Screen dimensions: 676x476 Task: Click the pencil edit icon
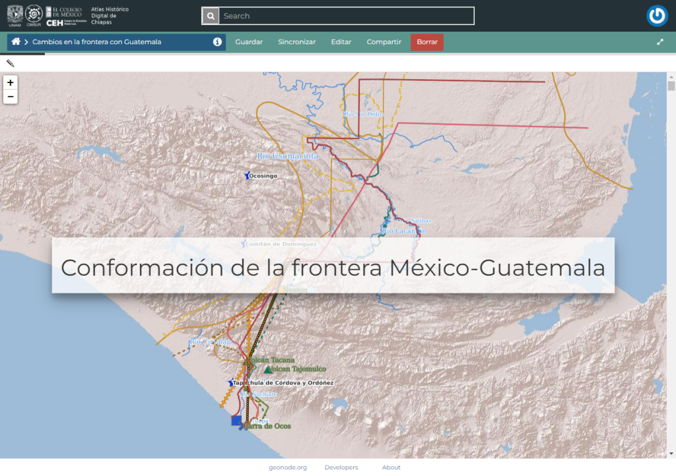pyautogui.click(x=11, y=64)
